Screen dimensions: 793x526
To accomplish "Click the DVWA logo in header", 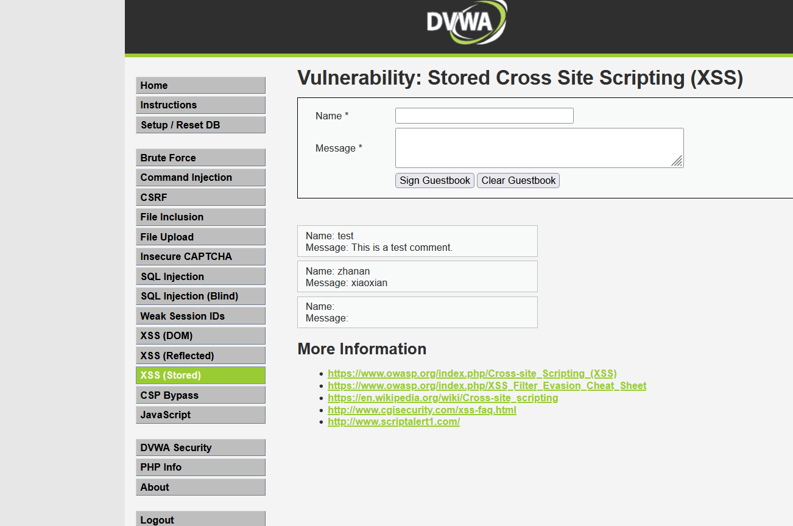I will pyautogui.click(x=467, y=23).
